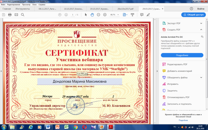Close the 29.03.2017_Сухан tab

pyautogui.click(x=162, y=9)
